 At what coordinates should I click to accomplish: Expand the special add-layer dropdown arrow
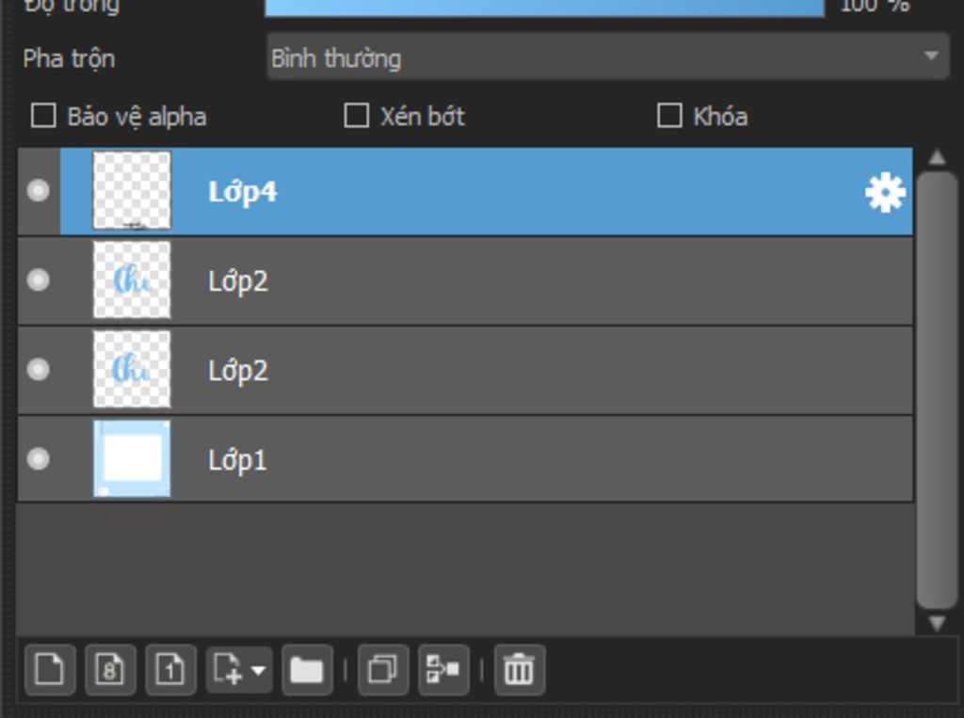(258, 671)
